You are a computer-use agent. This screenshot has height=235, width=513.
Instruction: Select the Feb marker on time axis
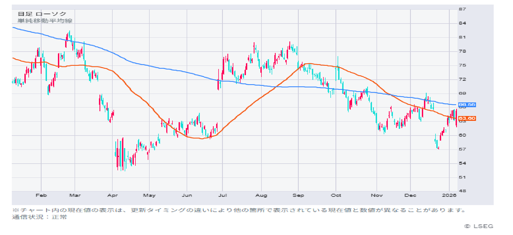(x=41, y=195)
